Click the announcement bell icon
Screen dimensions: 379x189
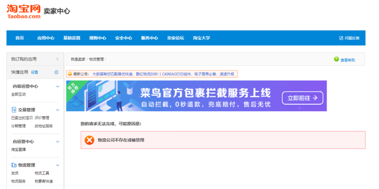(70, 74)
